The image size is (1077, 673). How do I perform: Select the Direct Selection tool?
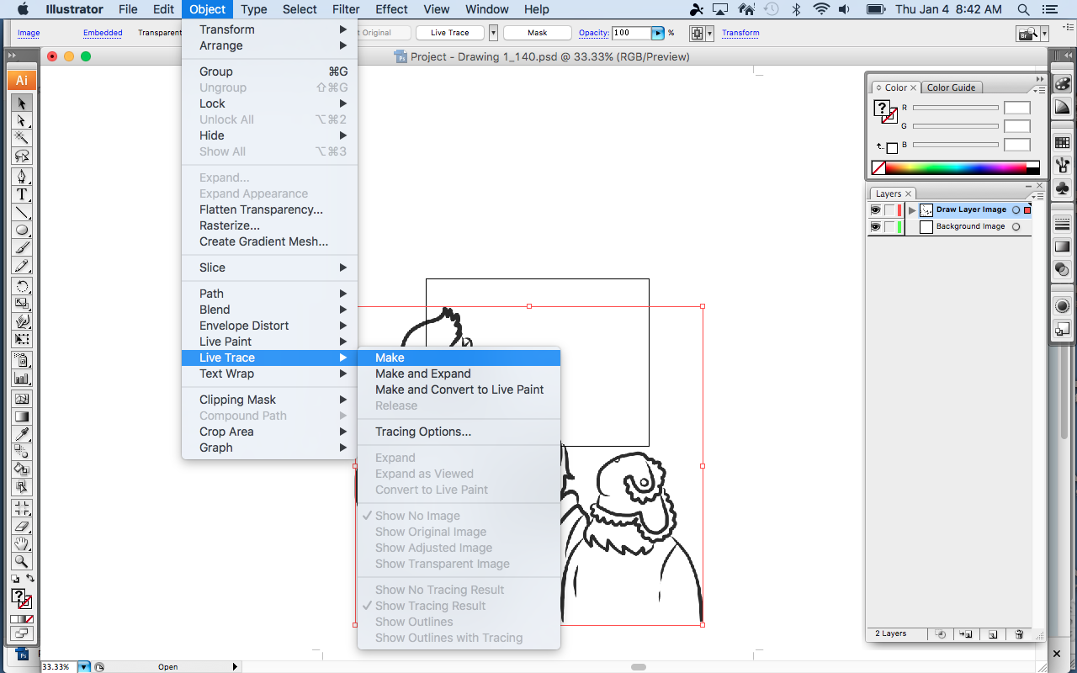pos(22,120)
